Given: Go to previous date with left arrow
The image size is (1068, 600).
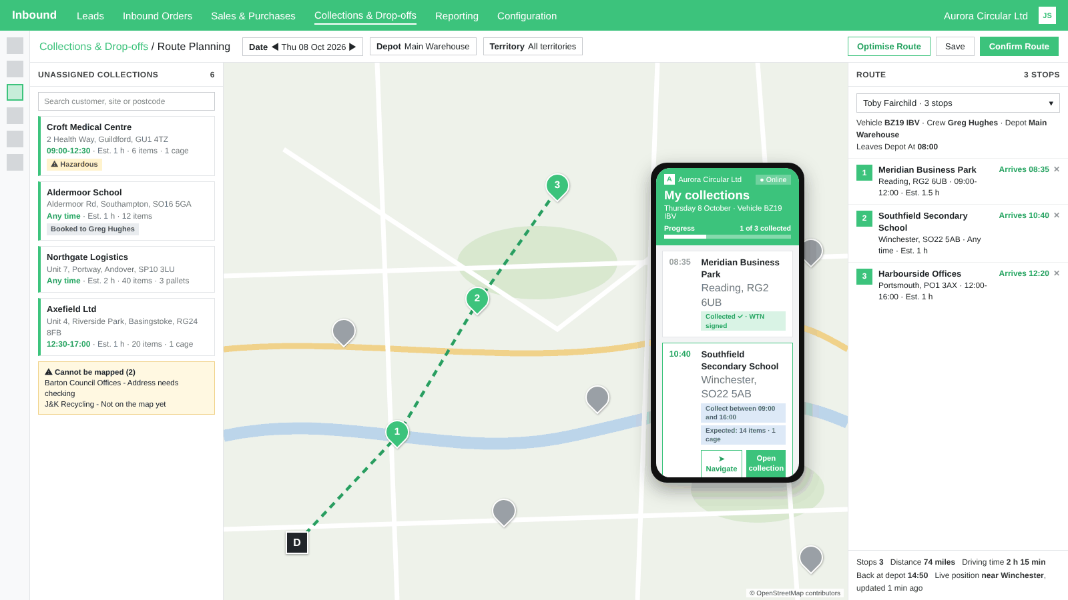Looking at the screenshot, I should coord(275,47).
